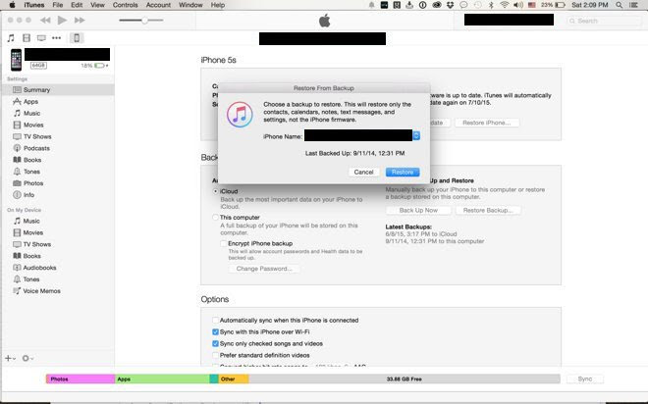Click the Restore iPhone... button
This screenshot has width=648, height=404.
486,123
